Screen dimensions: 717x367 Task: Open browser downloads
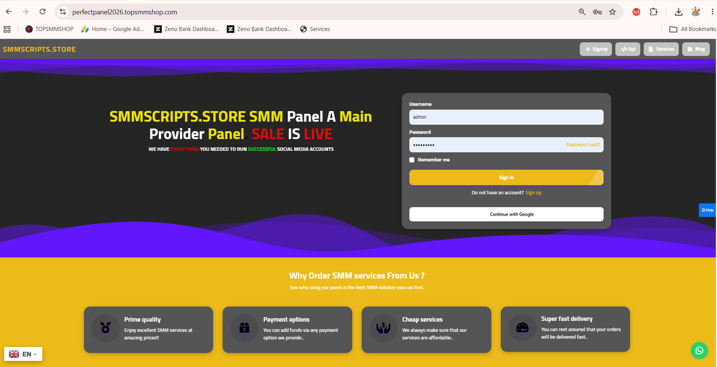point(678,12)
